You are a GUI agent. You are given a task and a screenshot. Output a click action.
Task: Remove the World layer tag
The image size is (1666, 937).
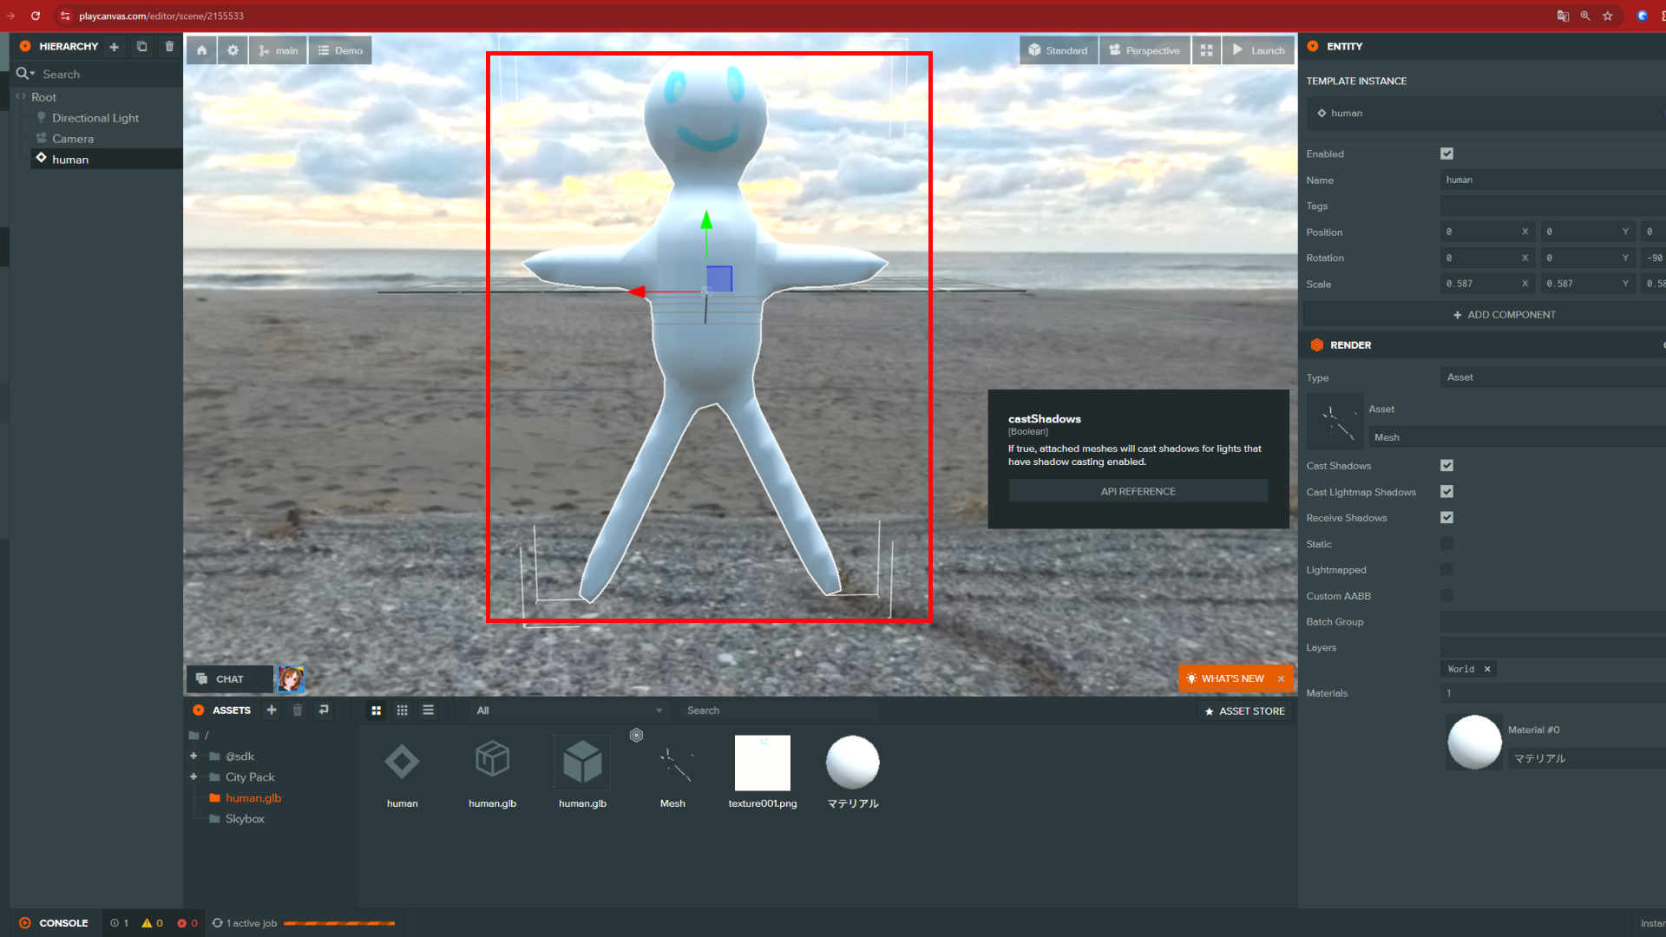click(1487, 669)
